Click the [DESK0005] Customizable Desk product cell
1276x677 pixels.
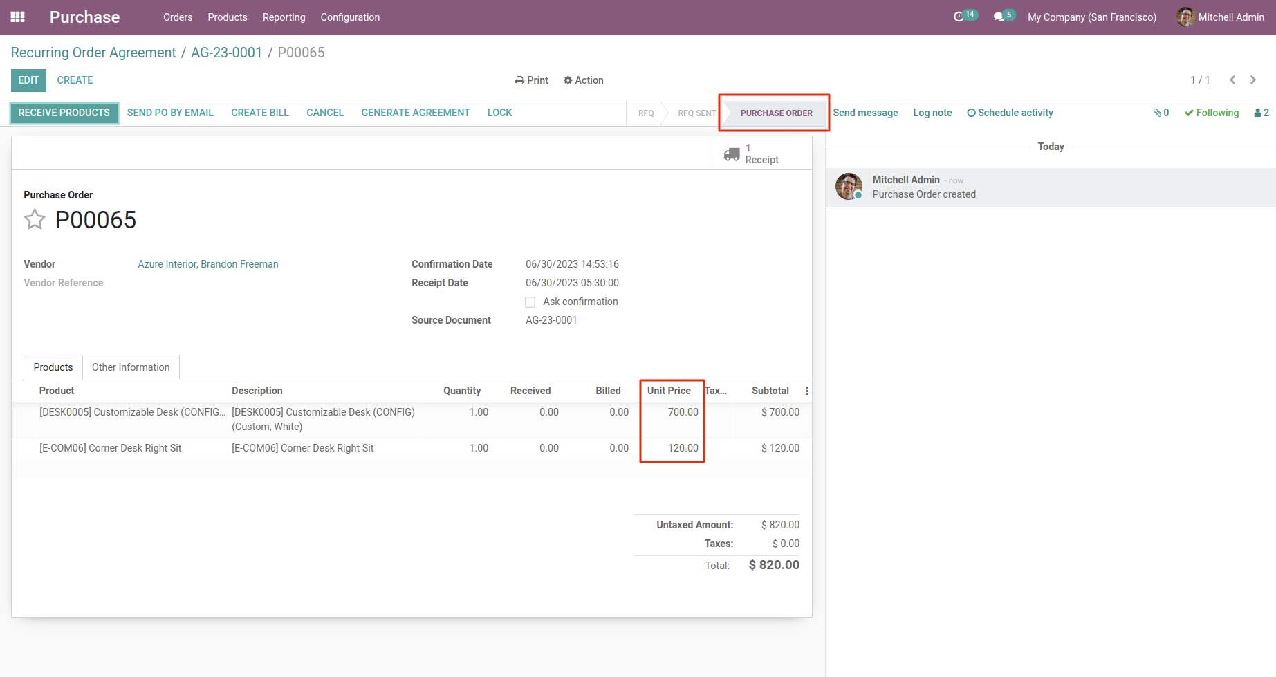click(x=133, y=412)
